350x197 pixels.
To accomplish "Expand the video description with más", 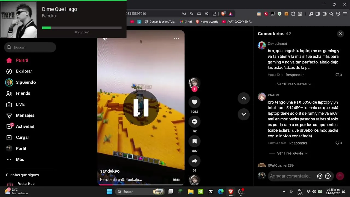I will [x=176, y=179].
